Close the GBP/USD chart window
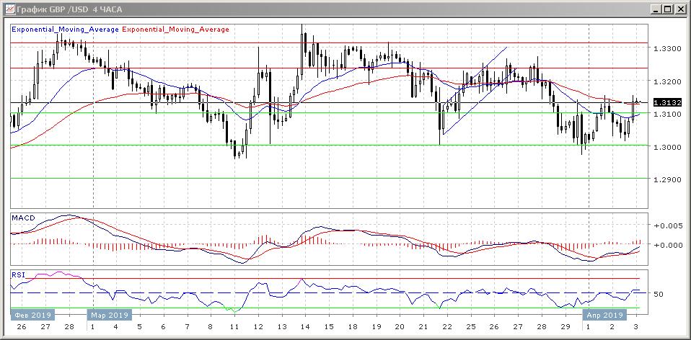This screenshot has width=691, height=340. tap(680, 9)
